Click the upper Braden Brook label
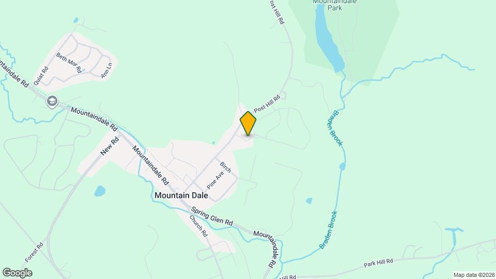Viewport: 496px width, 279px height. (335, 128)
